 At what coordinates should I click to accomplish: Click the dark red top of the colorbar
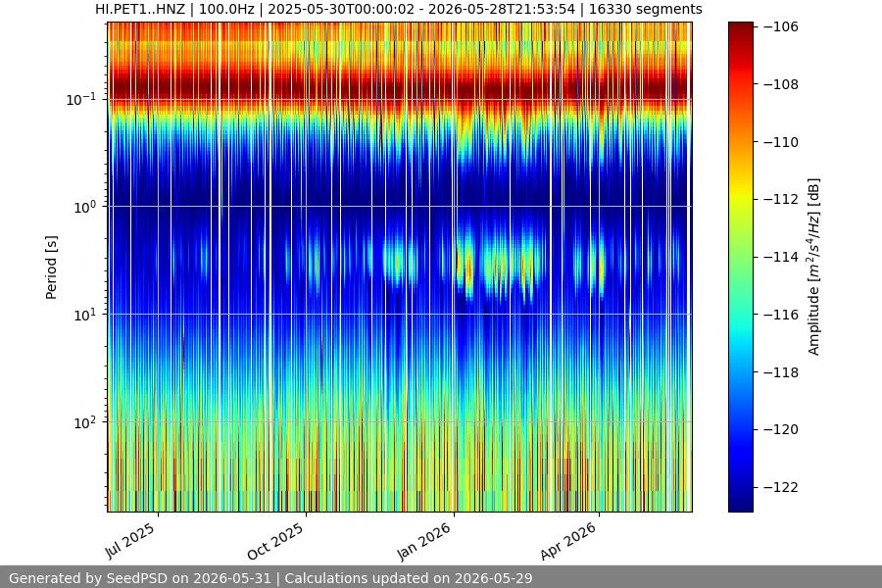click(740, 31)
